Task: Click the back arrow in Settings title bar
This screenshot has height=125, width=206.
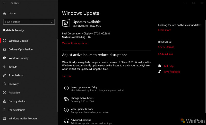Action: (x=4, y=3)
